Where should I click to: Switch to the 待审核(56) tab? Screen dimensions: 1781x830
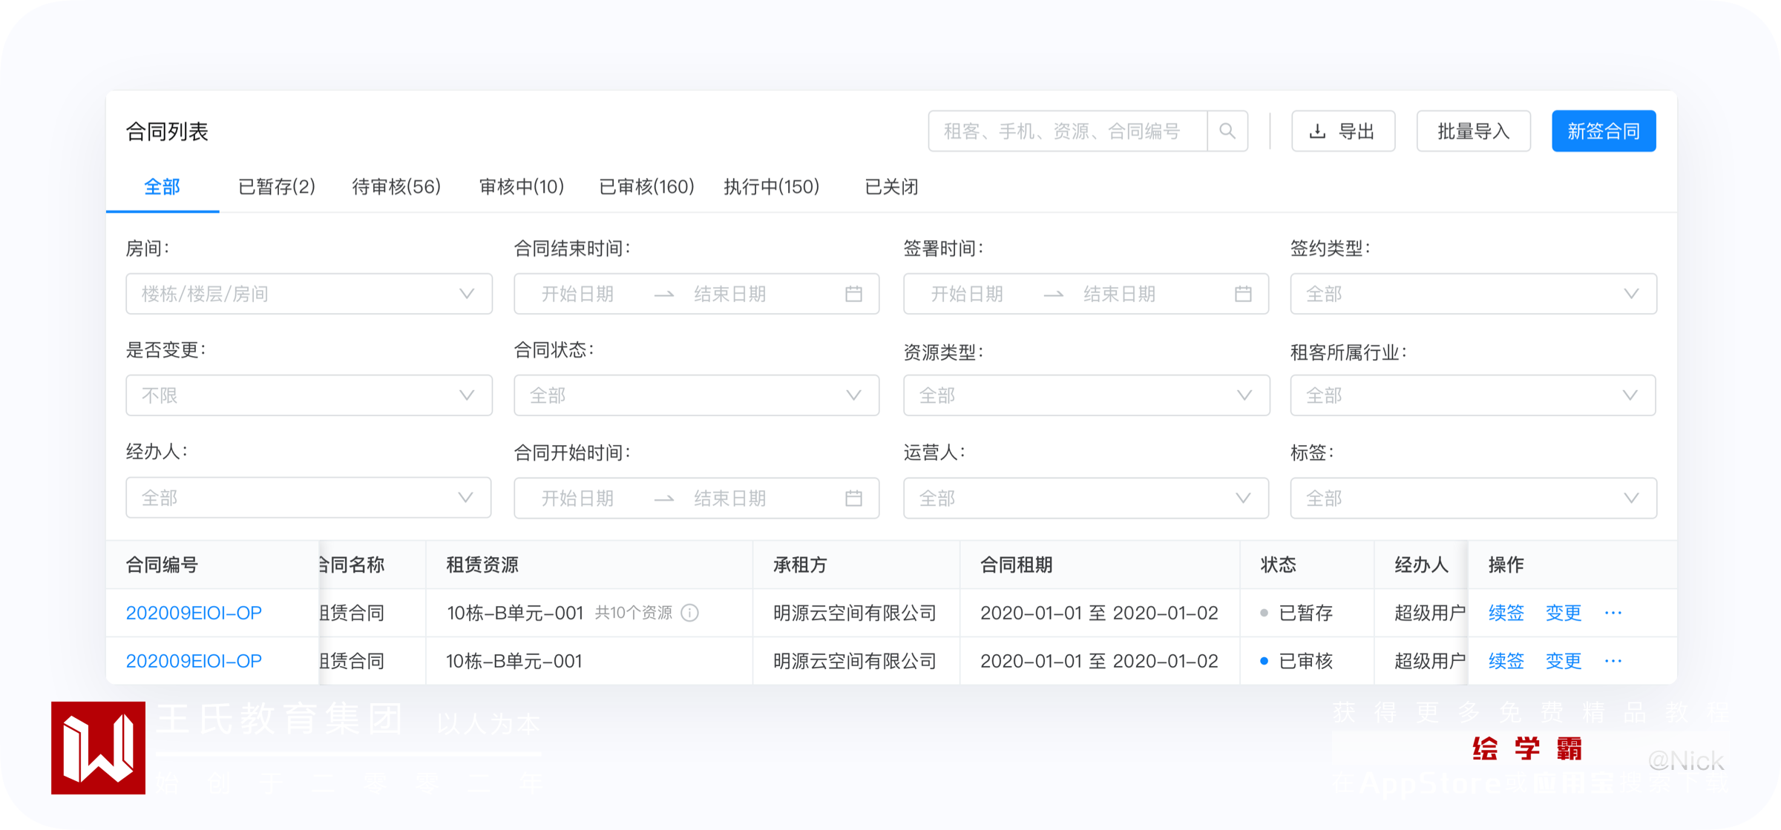click(396, 187)
